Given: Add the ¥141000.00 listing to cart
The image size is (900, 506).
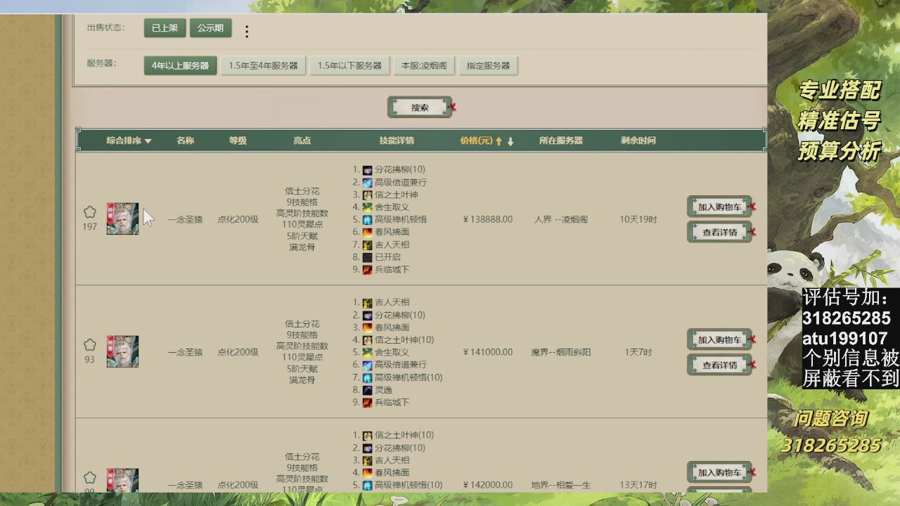Looking at the screenshot, I should (x=719, y=340).
